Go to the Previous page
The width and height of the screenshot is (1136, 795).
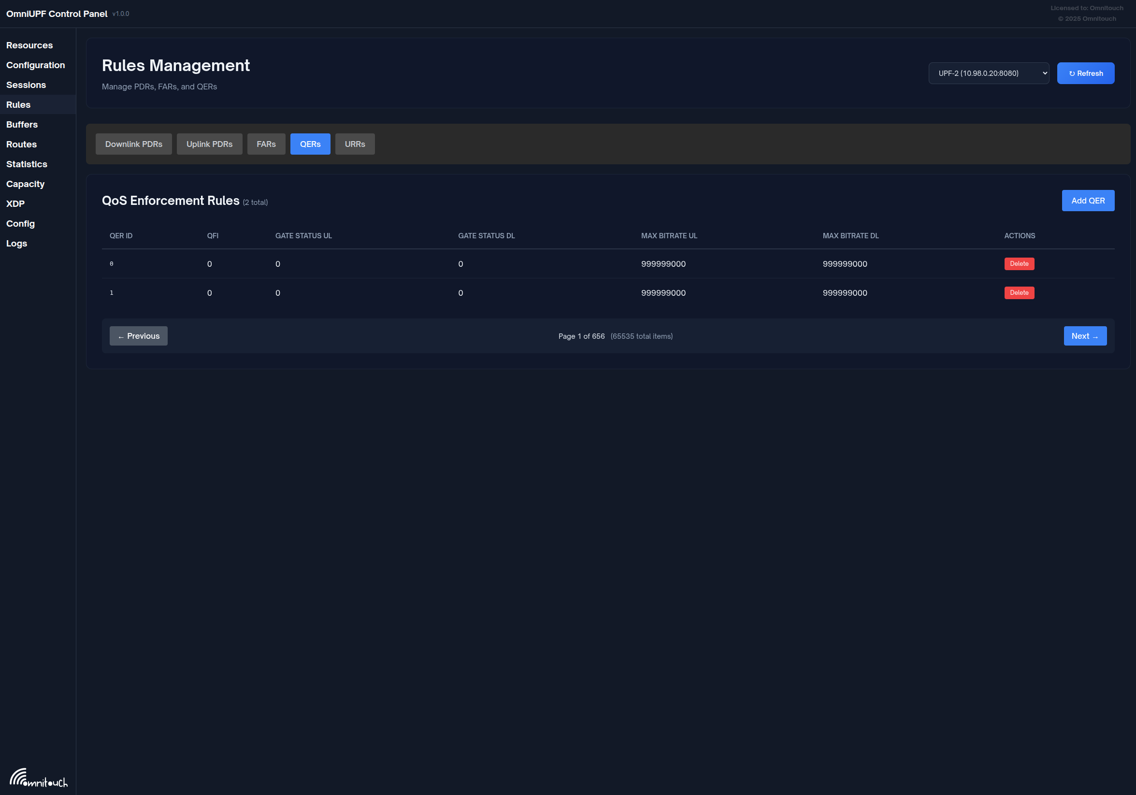(x=139, y=336)
